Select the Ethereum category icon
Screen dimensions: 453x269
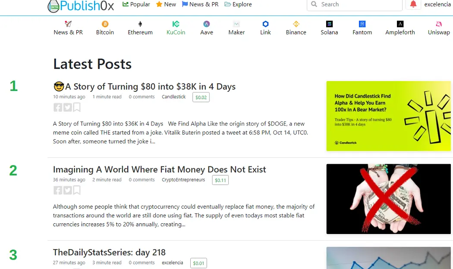[140, 24]
